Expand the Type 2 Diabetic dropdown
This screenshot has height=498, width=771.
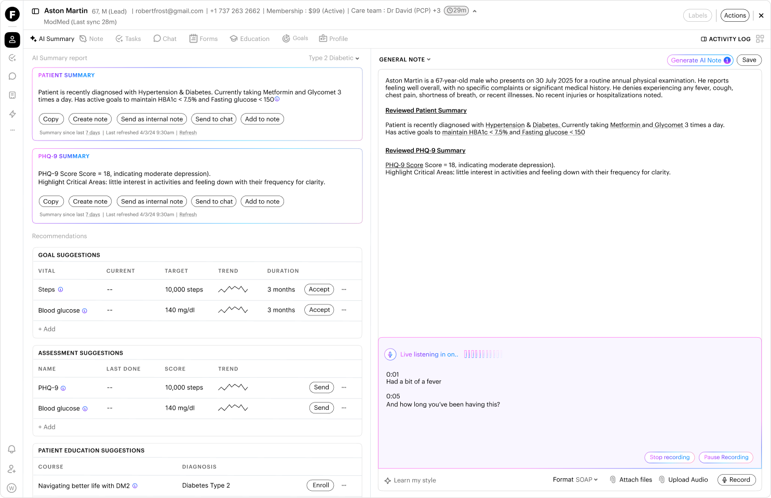pos(334,58)
